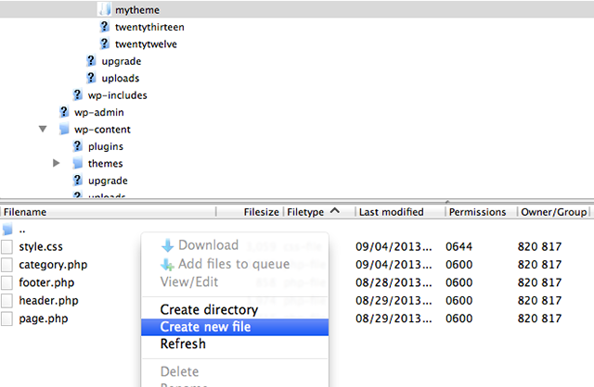Click the Download arrow icon in context menu
594x387 pixels.
click(x=167, y=245)
